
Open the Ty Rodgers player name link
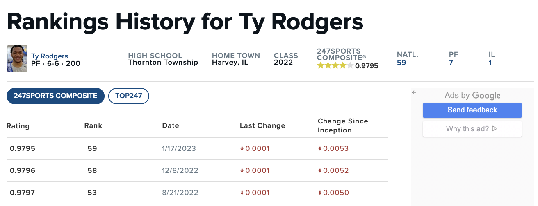[50, 56]
